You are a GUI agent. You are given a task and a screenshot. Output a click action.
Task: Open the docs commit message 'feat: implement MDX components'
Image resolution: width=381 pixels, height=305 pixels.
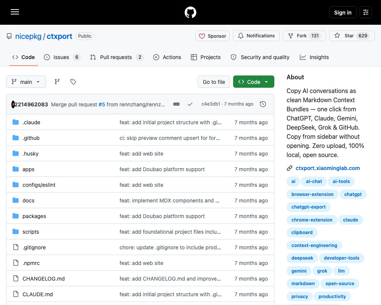(170, 201)
